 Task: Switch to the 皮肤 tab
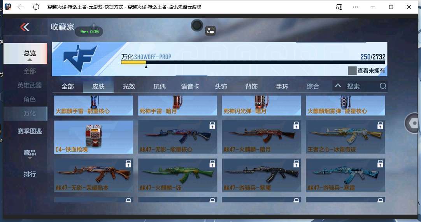pos(98,86)
